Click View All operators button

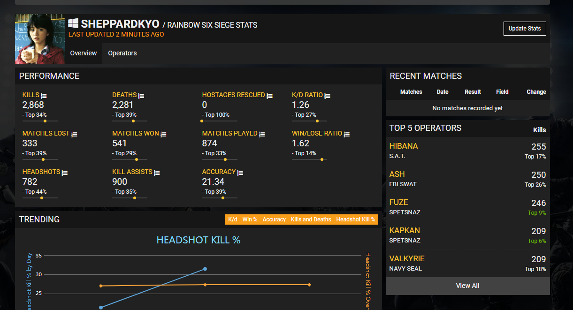(x=467, y=286)
